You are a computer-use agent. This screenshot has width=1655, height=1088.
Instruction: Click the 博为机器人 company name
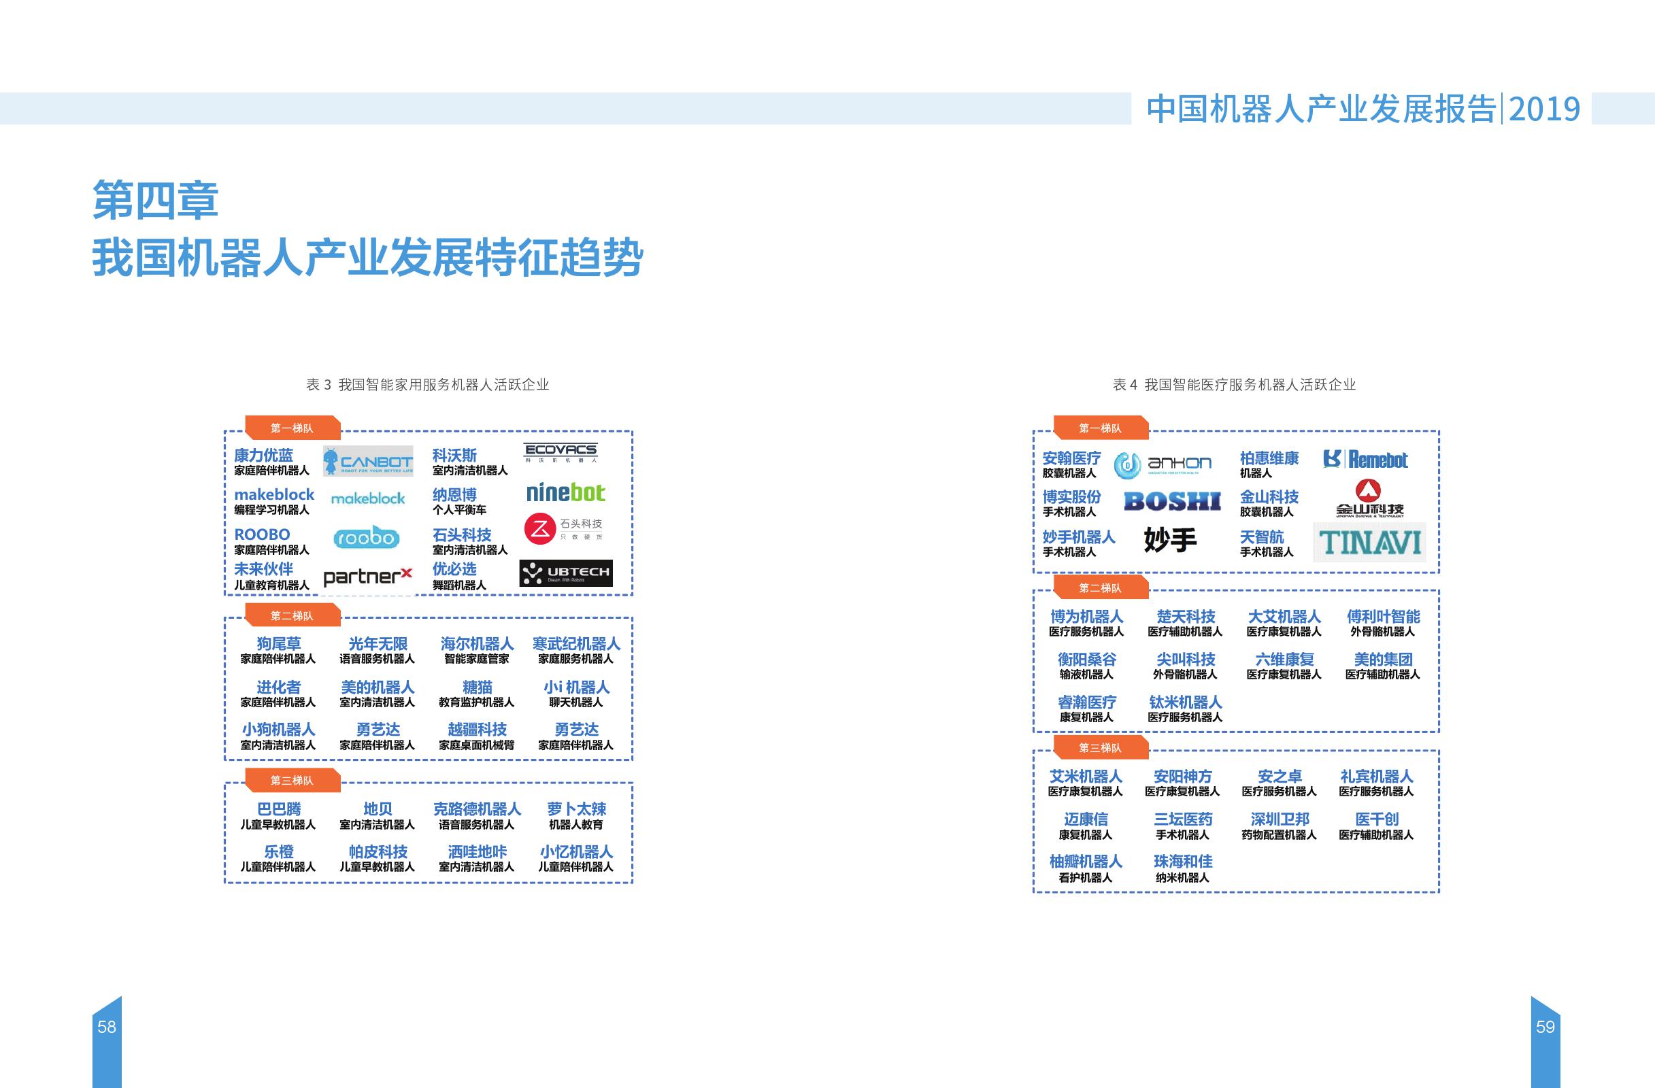(x=1086, y=617)
